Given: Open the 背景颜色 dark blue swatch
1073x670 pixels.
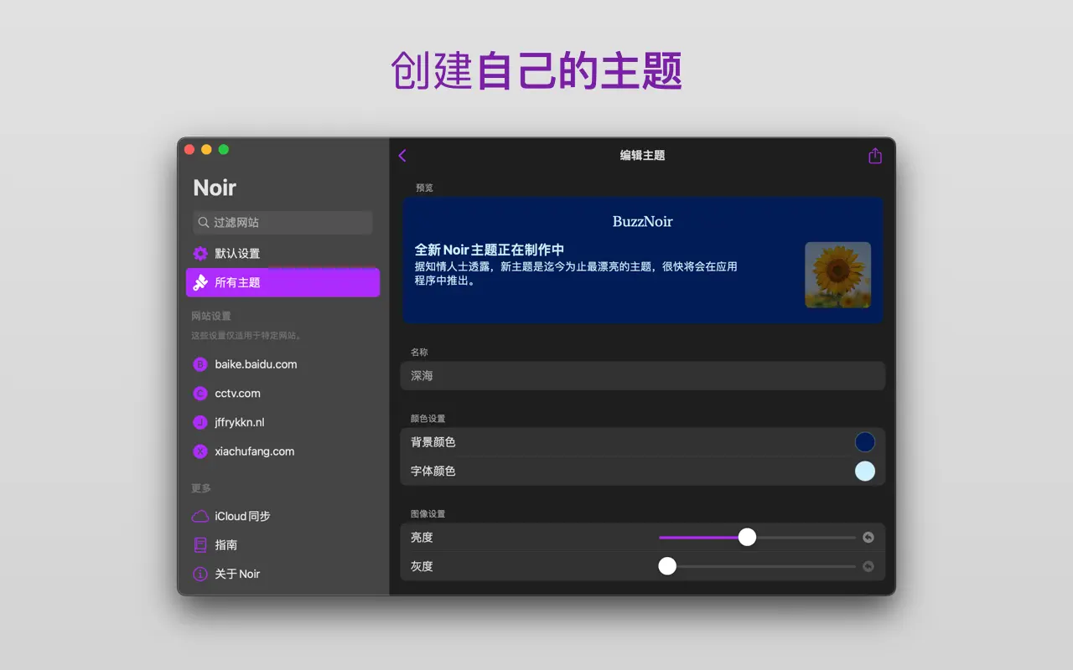Looking at the screenshot, I should point(865,442).
